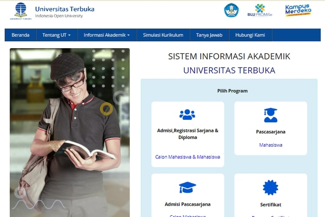Click the Calon Mahasiswa & Mahasiswa link
The height and width of the screenshot is (217, 325).
click(x=188, y=157)
